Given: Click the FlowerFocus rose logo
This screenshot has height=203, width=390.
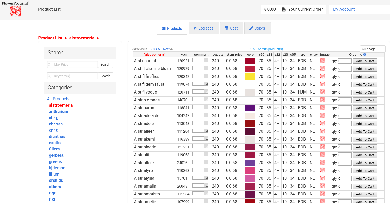Looking at the screenshot, I should pos(15,11).
